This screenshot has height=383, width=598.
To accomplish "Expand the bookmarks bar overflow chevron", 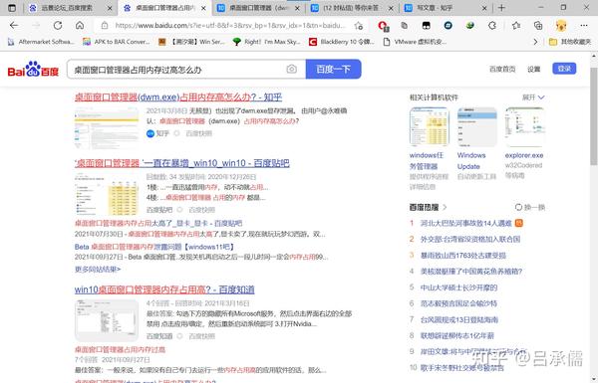I will pos(535,42).
